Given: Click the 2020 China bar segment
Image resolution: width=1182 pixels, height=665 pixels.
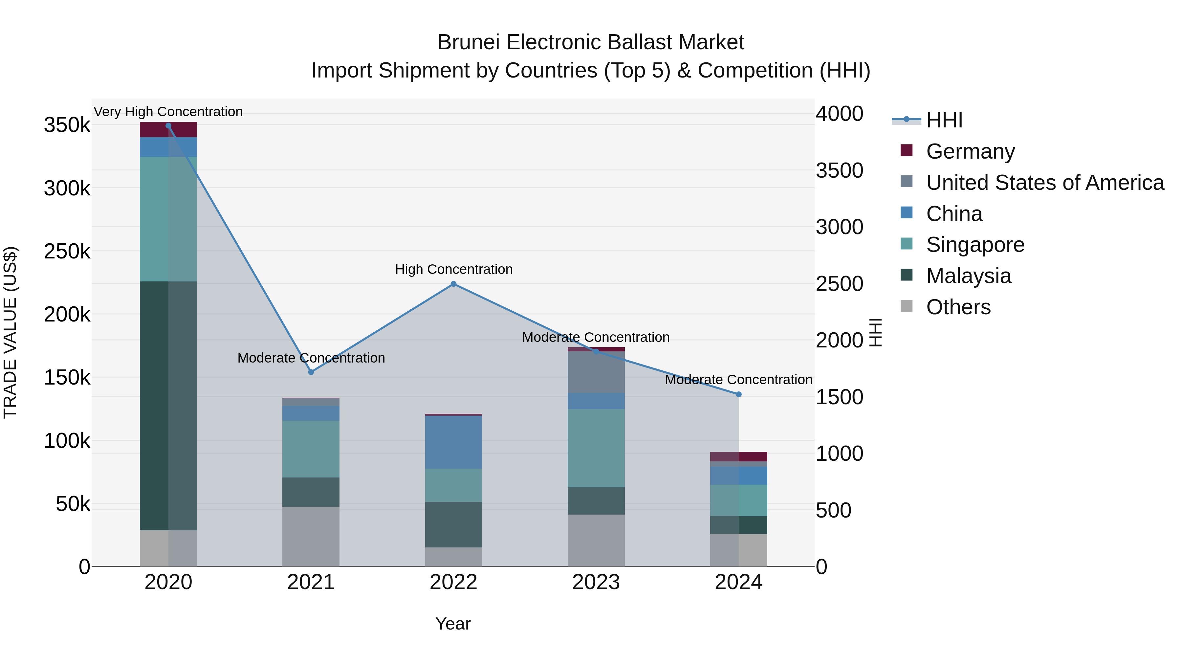Looking at the screenshot, I should 168,147.
